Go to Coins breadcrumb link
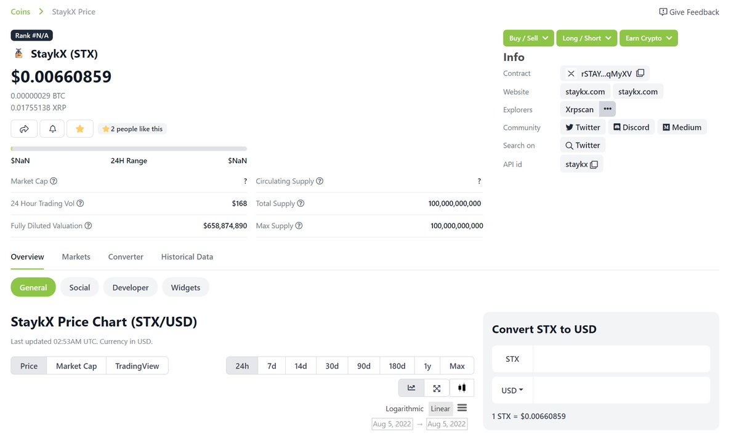Screen dimensions: 739x435 pos(21,12)
